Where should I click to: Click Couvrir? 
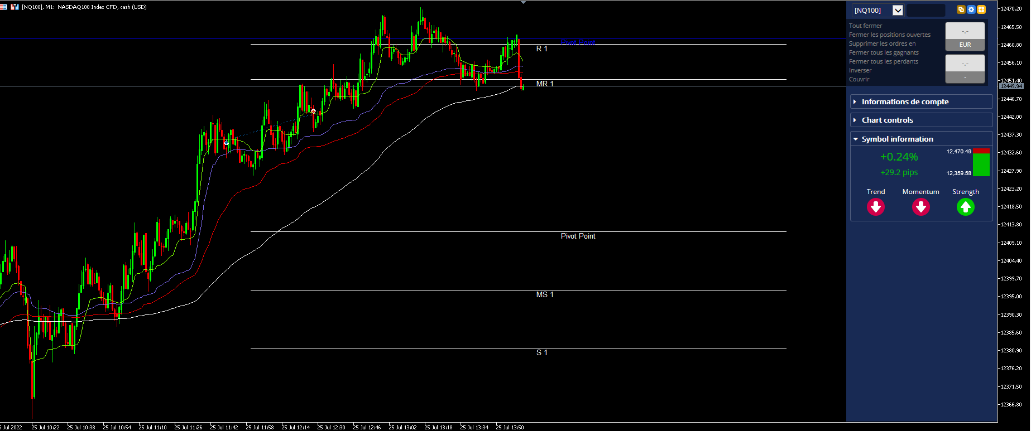(x=859, y=79)
